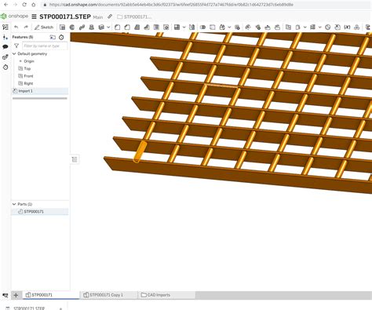This screenshot has width=372, height=310.
Task: Click the browser reload button
Action: pos(24,5)
